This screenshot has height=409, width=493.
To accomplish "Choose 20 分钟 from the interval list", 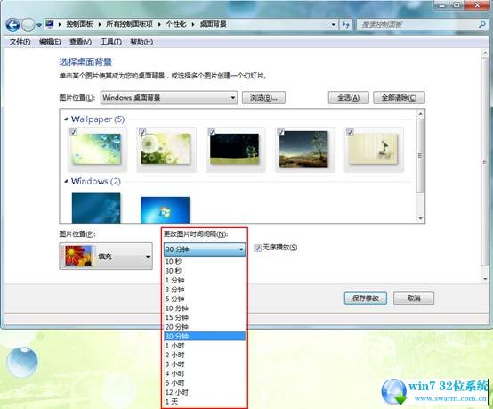I will (x=205, y=327).
